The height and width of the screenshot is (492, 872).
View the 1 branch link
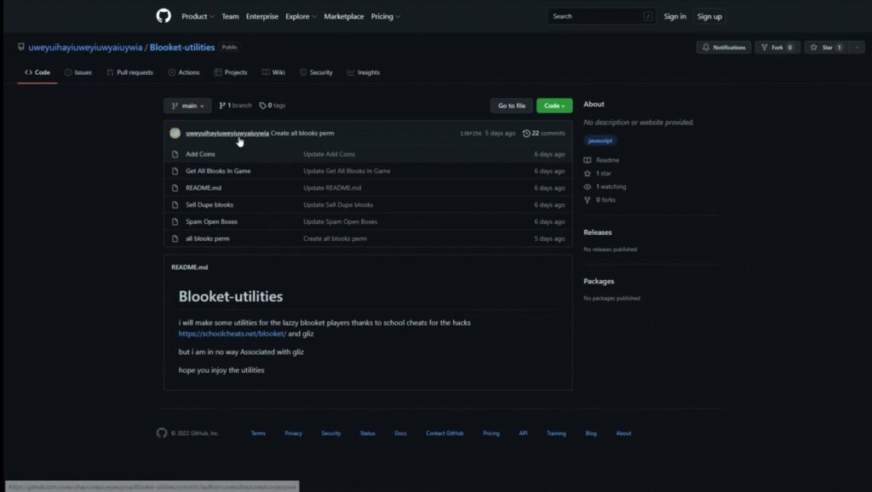pyautogui.click(x=235, y=106)
